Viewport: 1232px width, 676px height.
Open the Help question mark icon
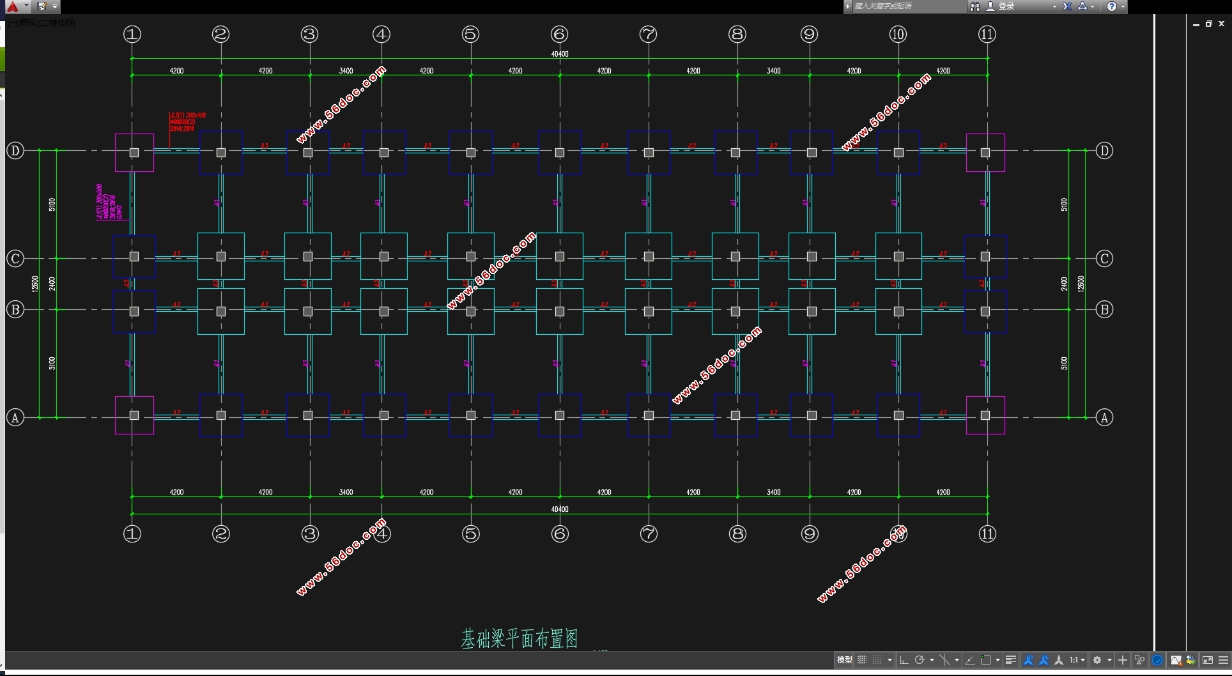click(1112, 6)
